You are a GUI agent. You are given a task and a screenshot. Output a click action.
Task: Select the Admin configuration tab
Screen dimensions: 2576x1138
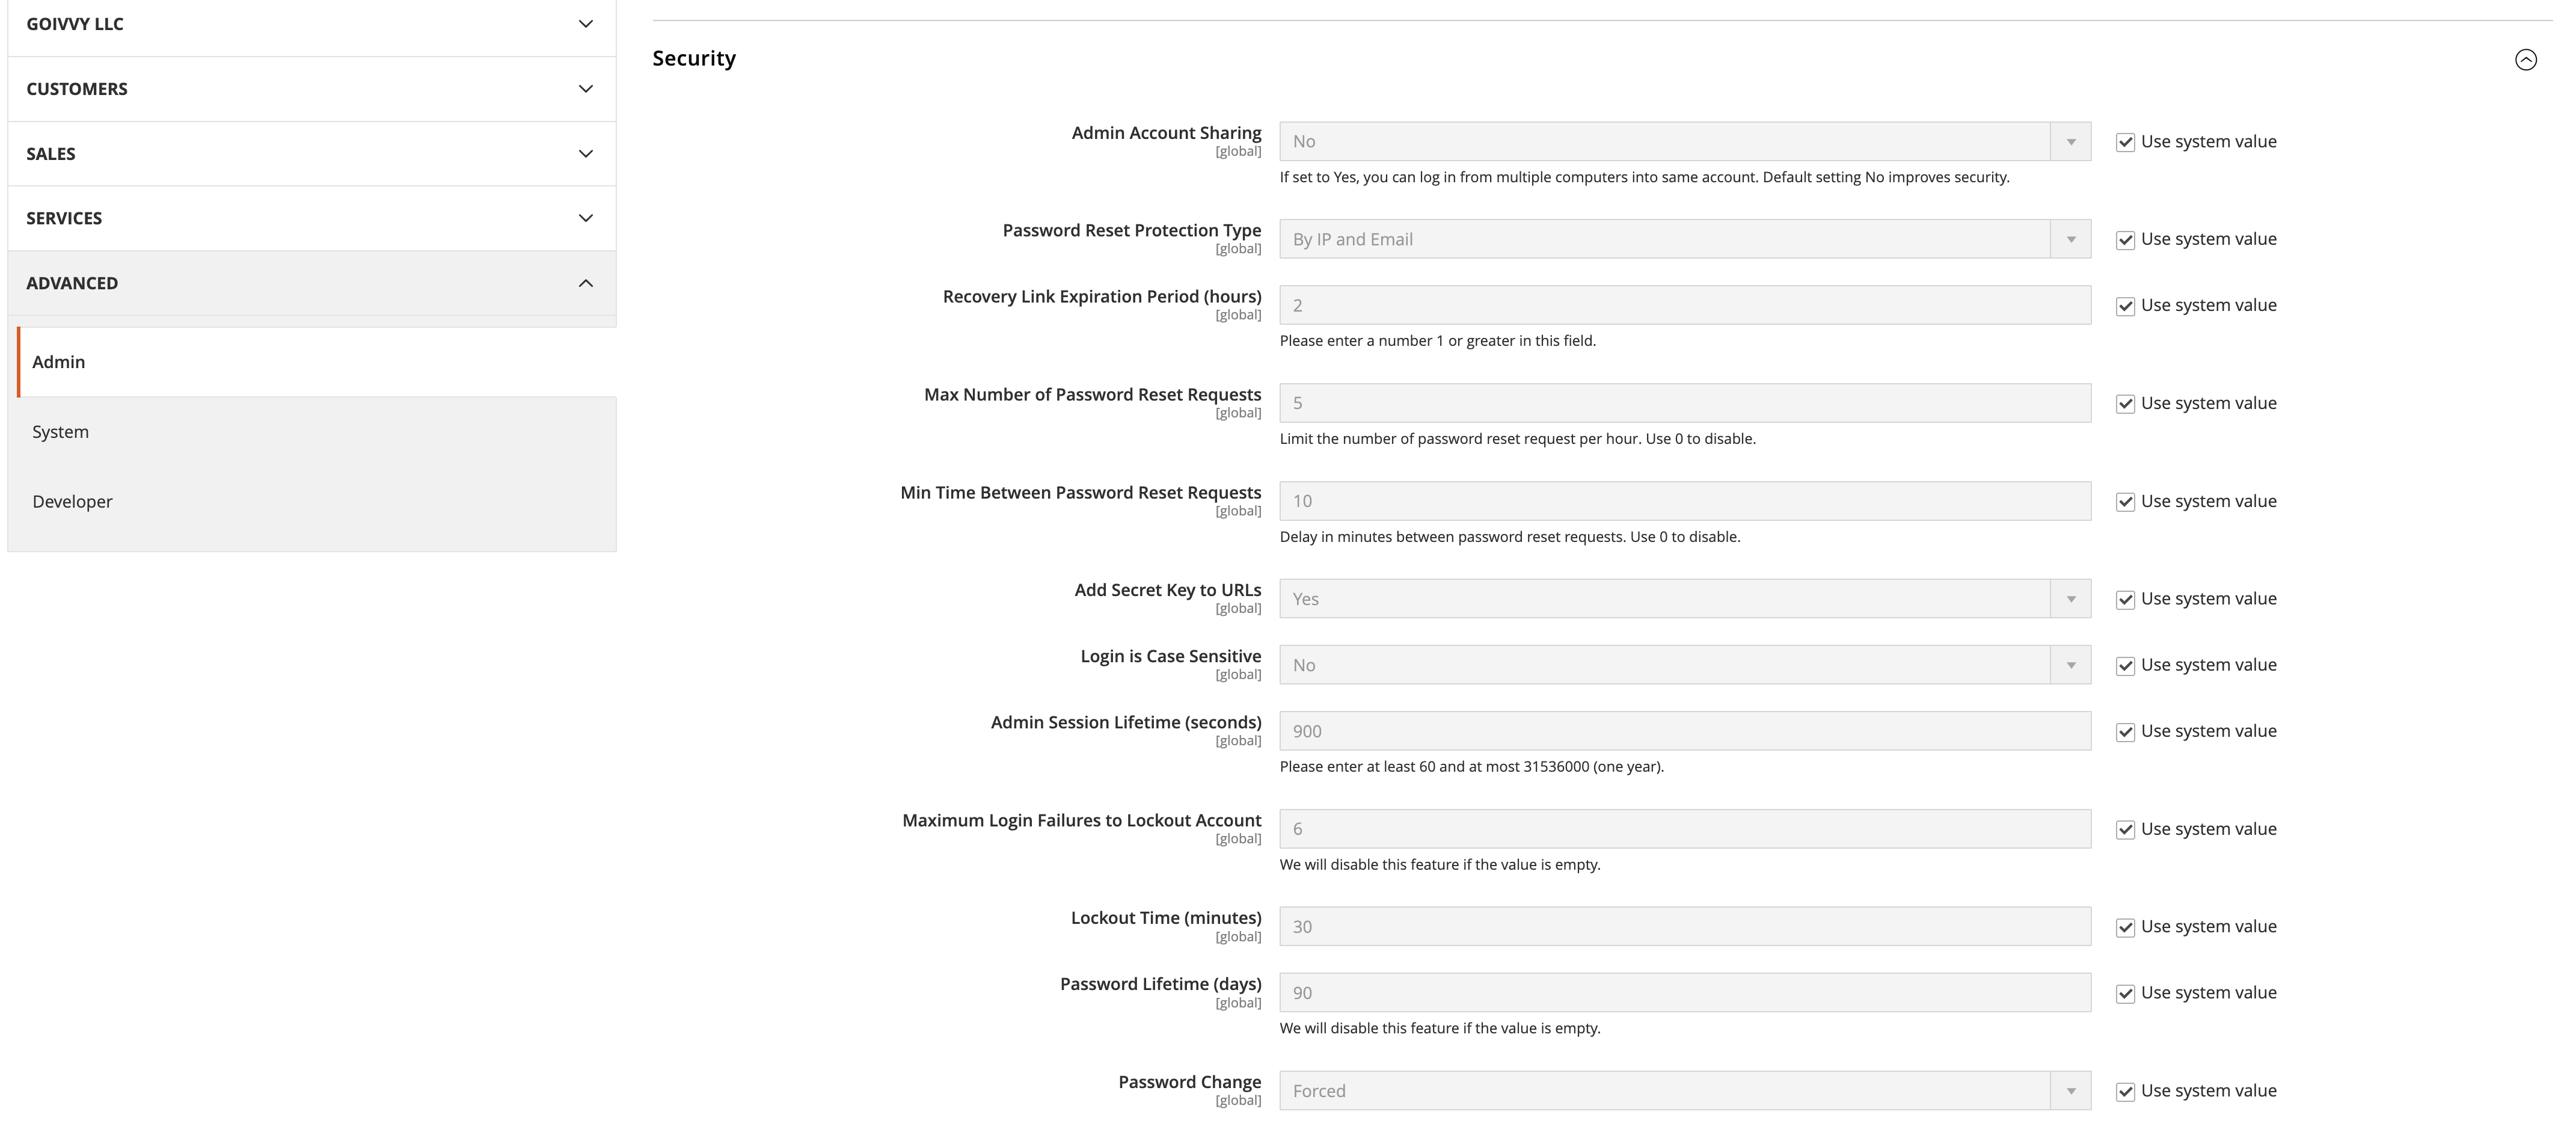coord(59,362)
